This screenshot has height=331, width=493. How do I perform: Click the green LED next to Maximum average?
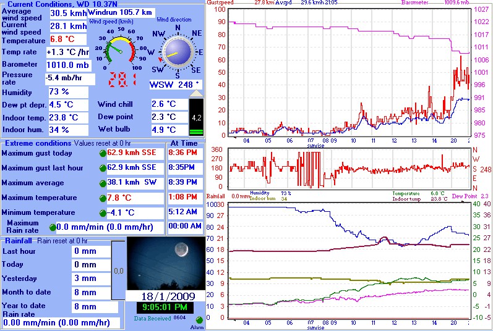tap(103, 183)
